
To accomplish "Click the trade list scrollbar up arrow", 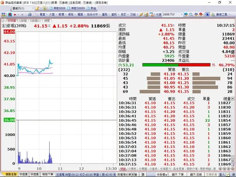I will click(x=233, y=99).
